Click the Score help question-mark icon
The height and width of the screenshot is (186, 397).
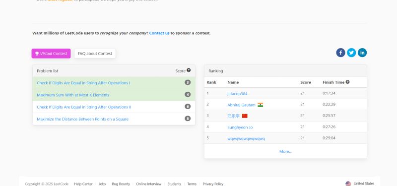(x=189, y=70)
